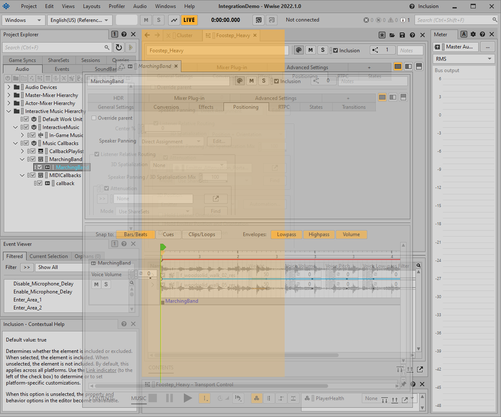The width and height of the screenshot is (501, 417).
Task: Click the save icon in the editor header
Action: pyautogui.click(x=402, y=35)
